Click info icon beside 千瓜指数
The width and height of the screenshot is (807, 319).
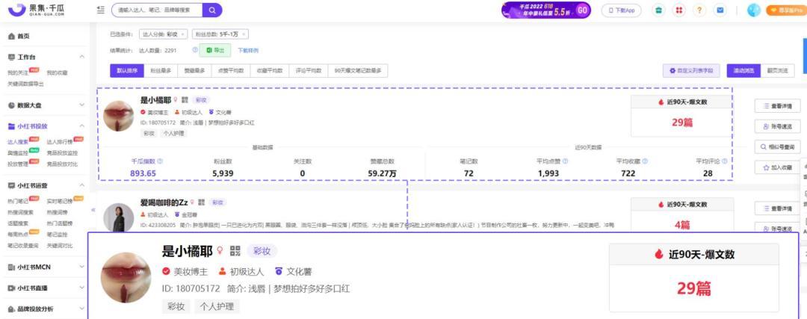click(160, 161)
